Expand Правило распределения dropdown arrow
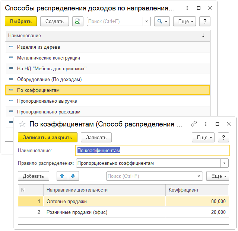Image resolution: width=238 pixels, height=231 pixels. [225, 163]
